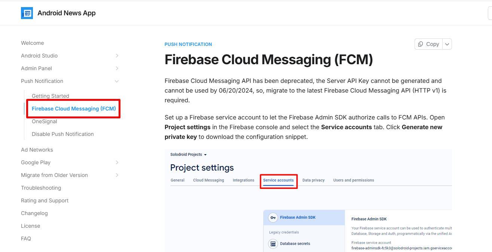This screenshot has width=492, height=252.
Task: Expand the Android Studio section chevron
Action: coord(117,56)
